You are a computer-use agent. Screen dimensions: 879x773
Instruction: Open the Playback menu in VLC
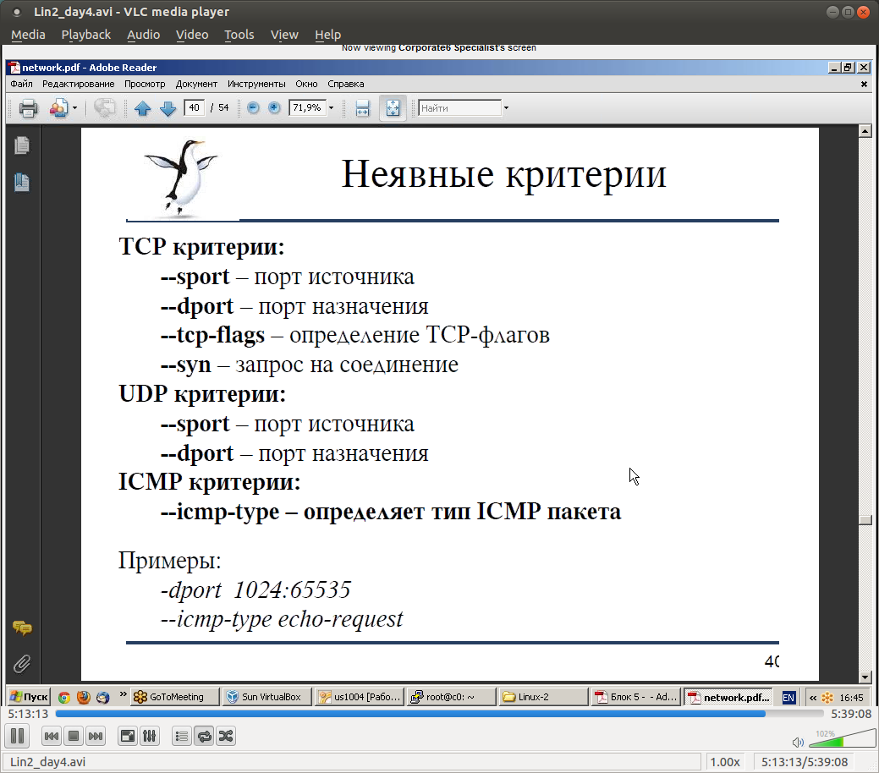click(85, 35)
